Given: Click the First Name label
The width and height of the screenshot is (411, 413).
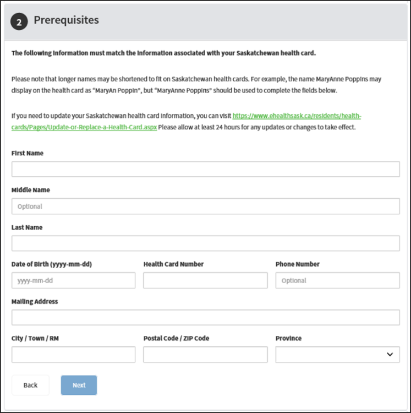Looking at the screenshot, I should click(28, 153).
